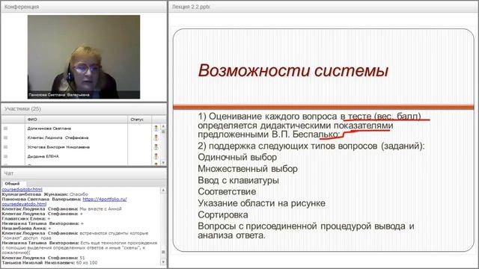
Task: Sort participants by the Статус column header
Action: 140,120
